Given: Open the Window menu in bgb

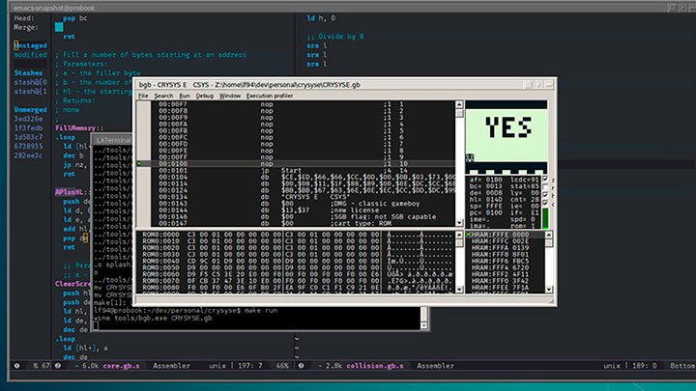Looking at the screenshot, I should point(230,96).
